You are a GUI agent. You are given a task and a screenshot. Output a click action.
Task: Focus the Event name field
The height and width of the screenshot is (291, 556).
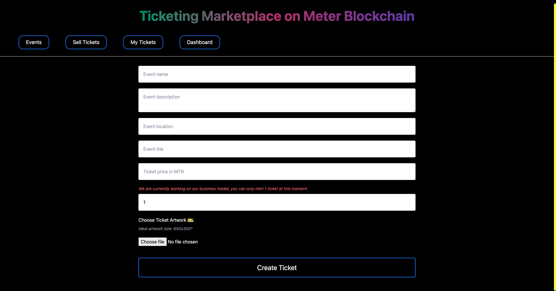pos(277,74)
